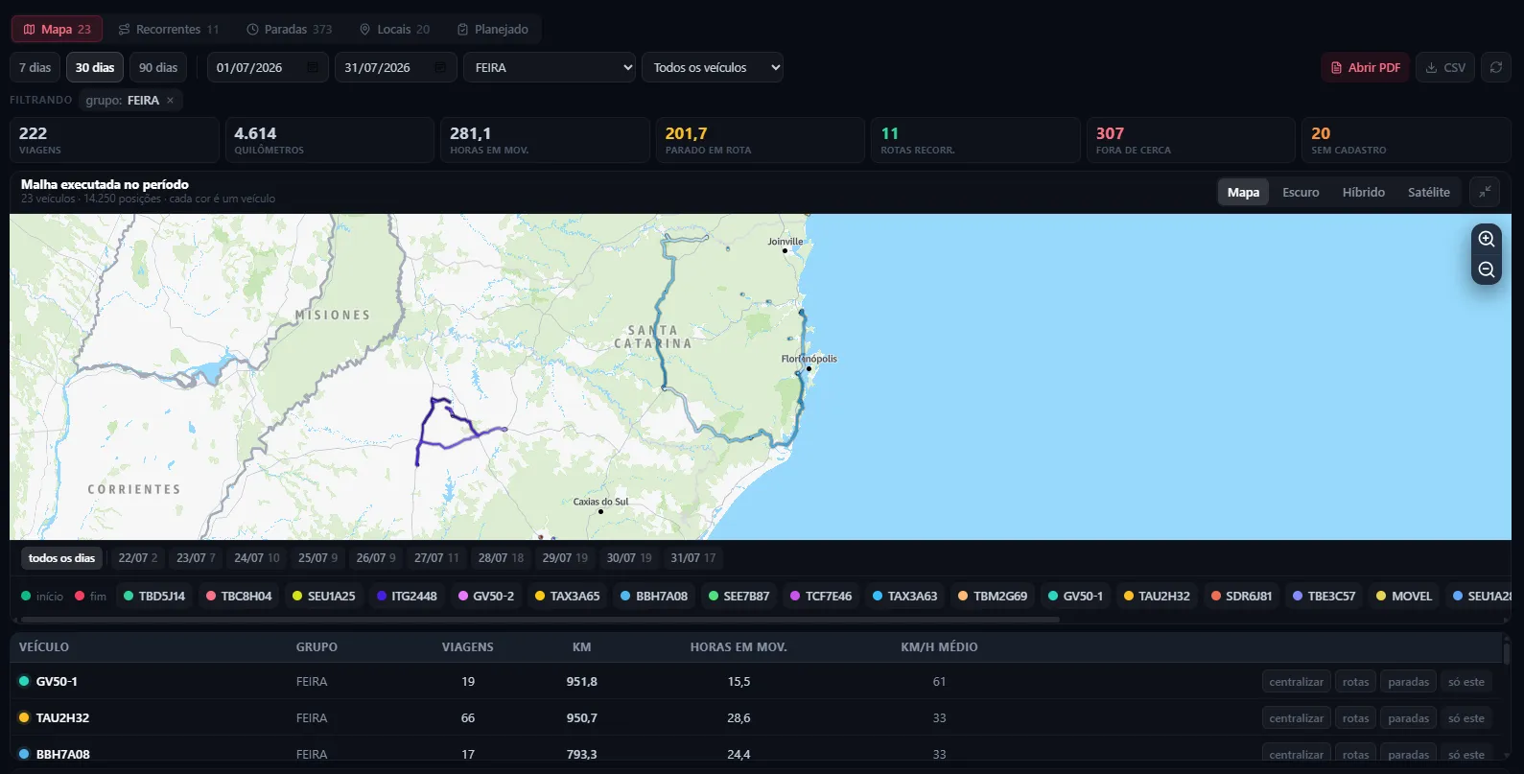The width and height of the screenshot is (1524, 774).
Task: Open calendar picker for 31/07/2026 date
Action: click(440, 67)
